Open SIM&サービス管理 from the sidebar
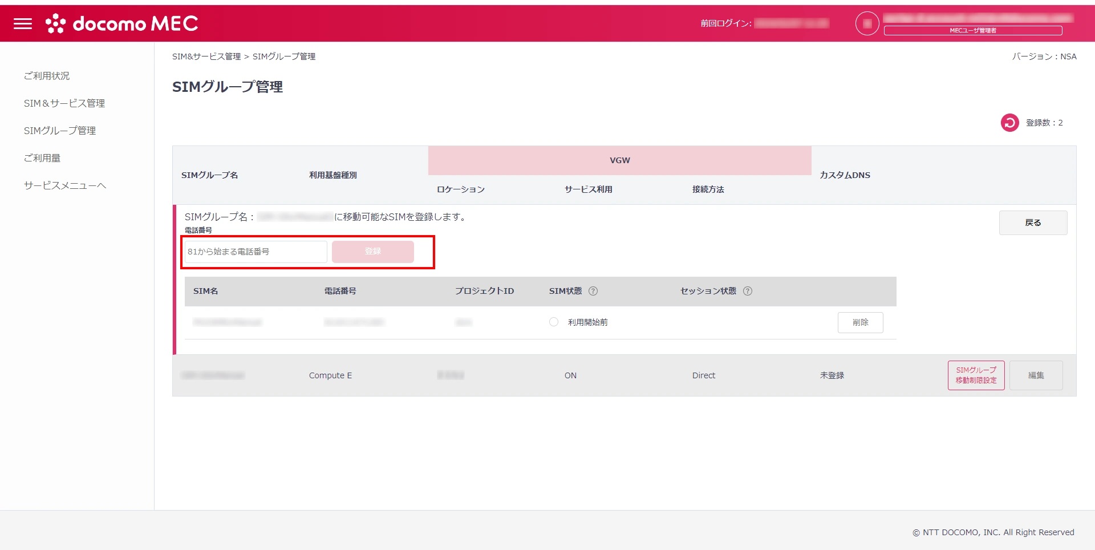Image resolution: width=1095 pixels, height=550 pixels. tap(64, 103)
